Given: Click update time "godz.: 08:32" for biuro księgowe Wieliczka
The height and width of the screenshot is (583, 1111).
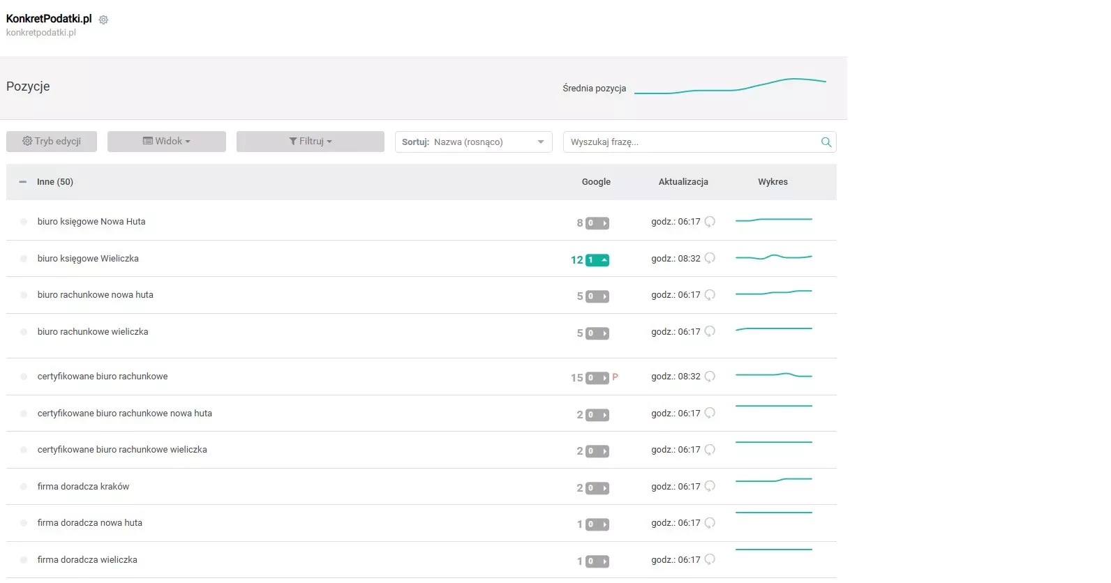Looking at the screenshot, I should [x=676, y=259].
